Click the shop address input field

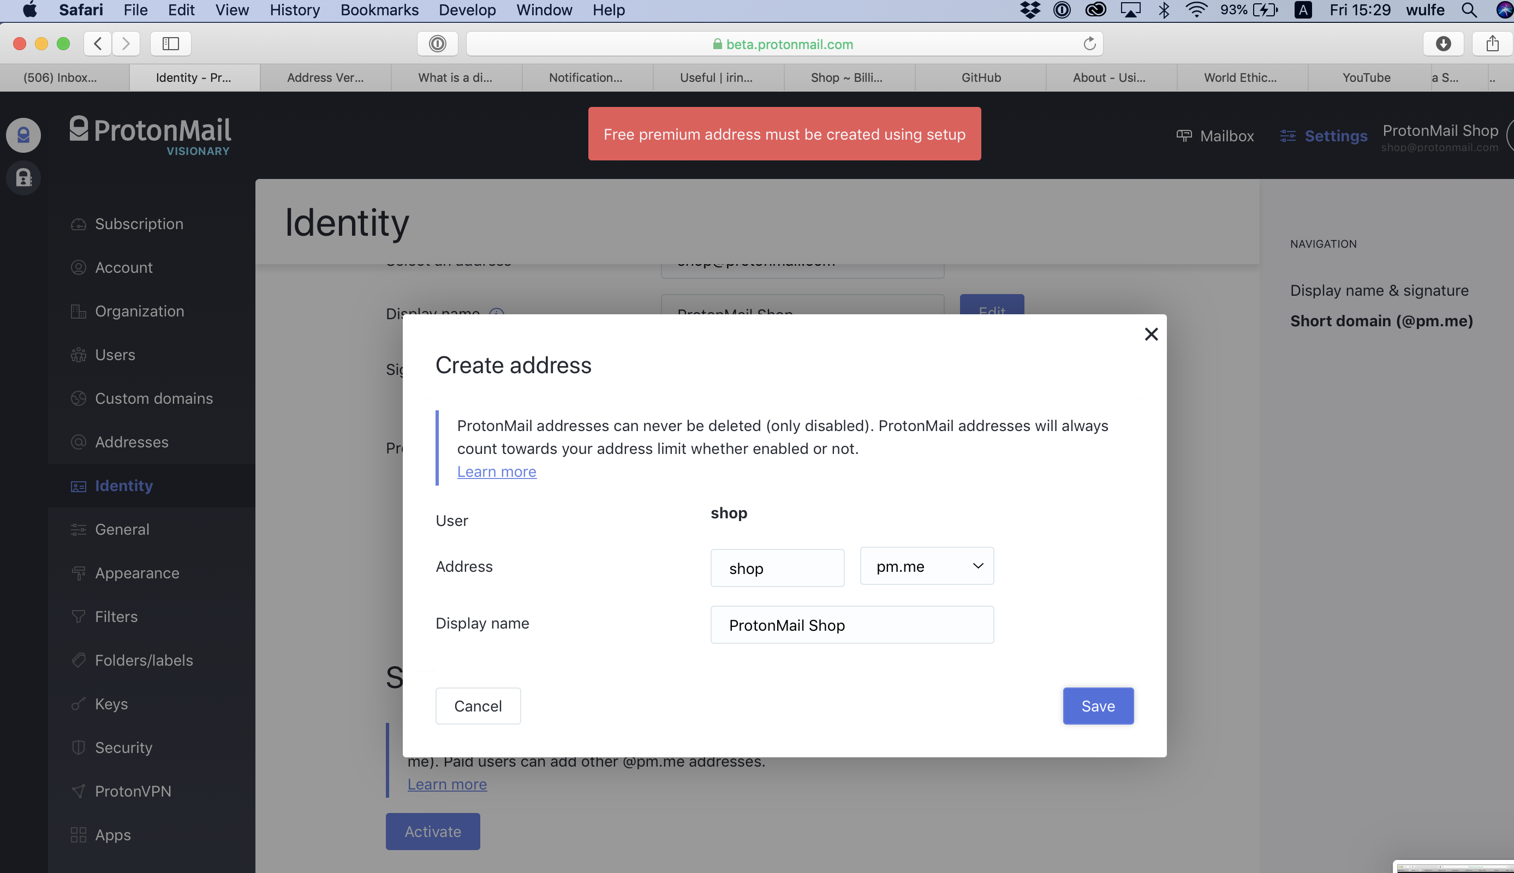click(777, 568)
